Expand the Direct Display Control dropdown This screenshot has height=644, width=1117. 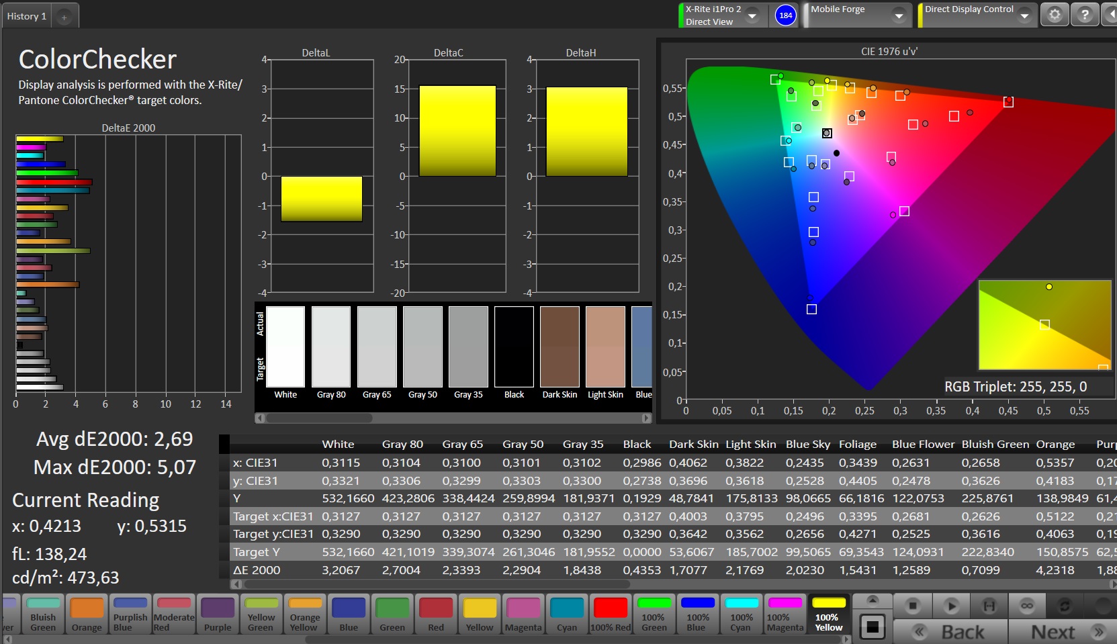click(1024, 15)
